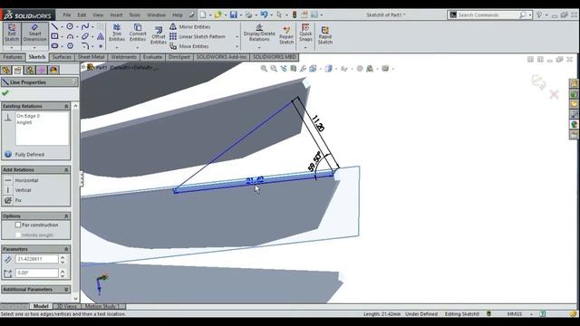Open the File menu

[66, 14]
